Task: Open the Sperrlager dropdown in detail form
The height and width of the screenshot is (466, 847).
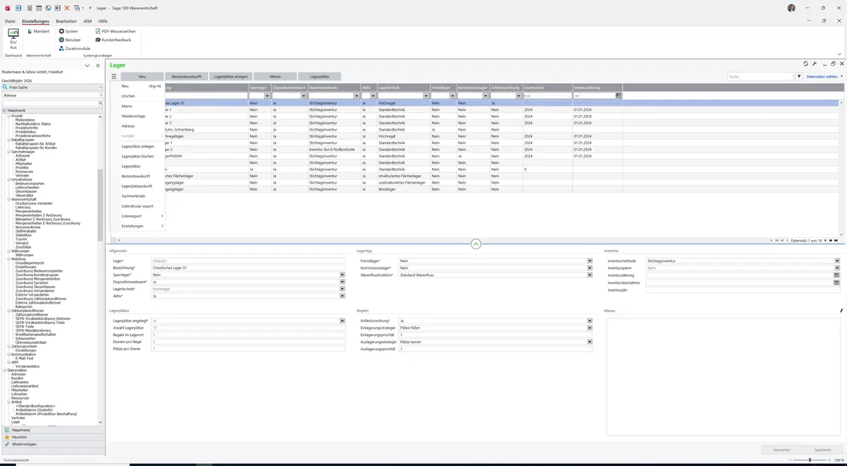Action: pos(342,275)
